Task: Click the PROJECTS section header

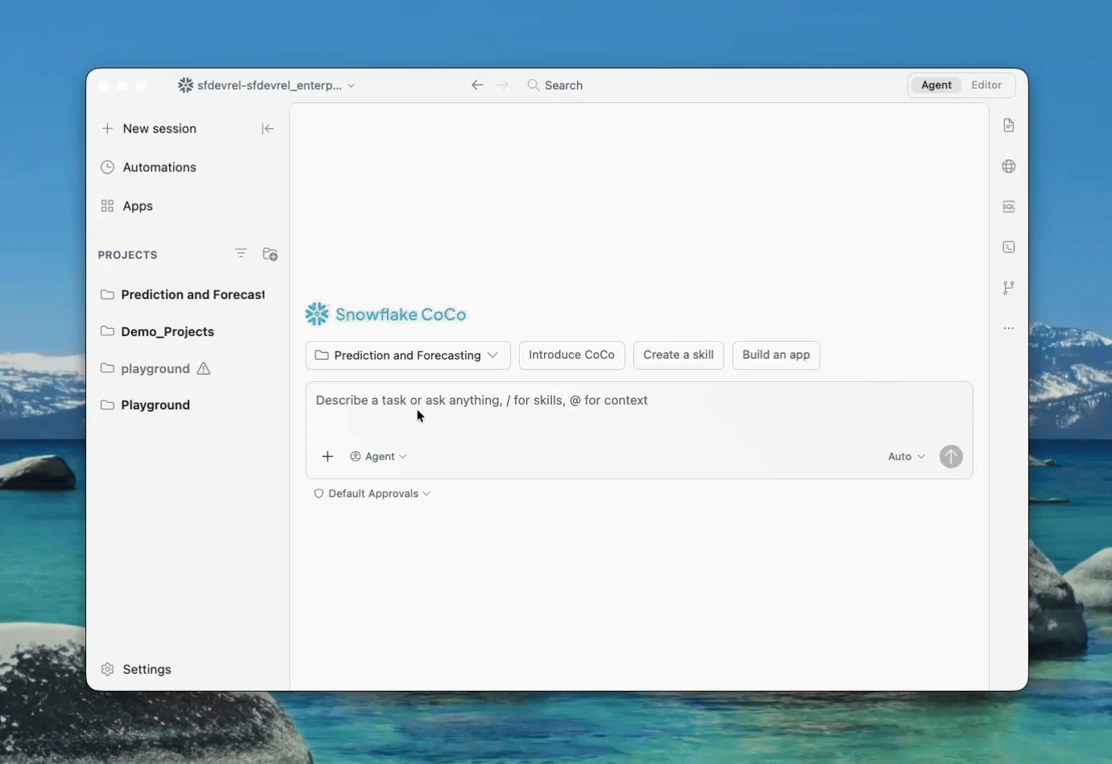Action: point(128,255)
